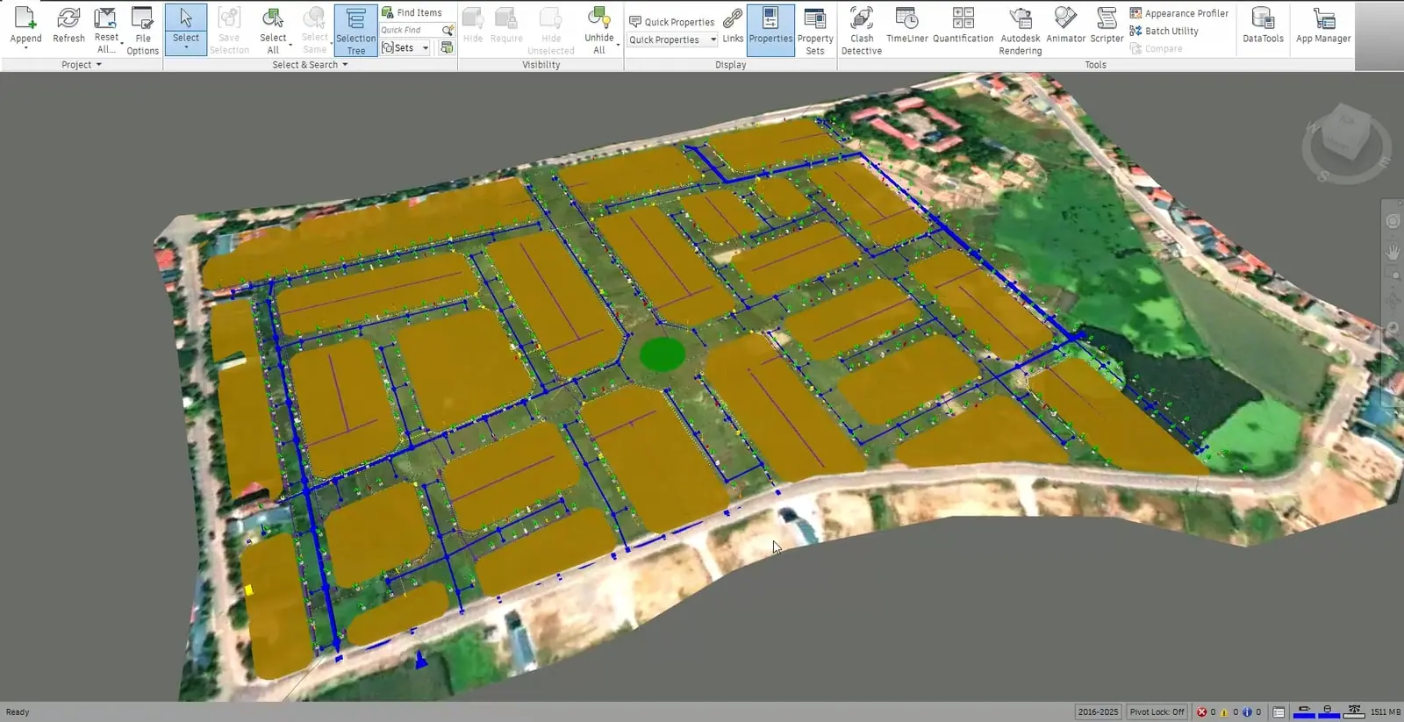Toggle Quick Properties display
Image resolution: width=1404 pixels, height=722 pixels.
672,22
